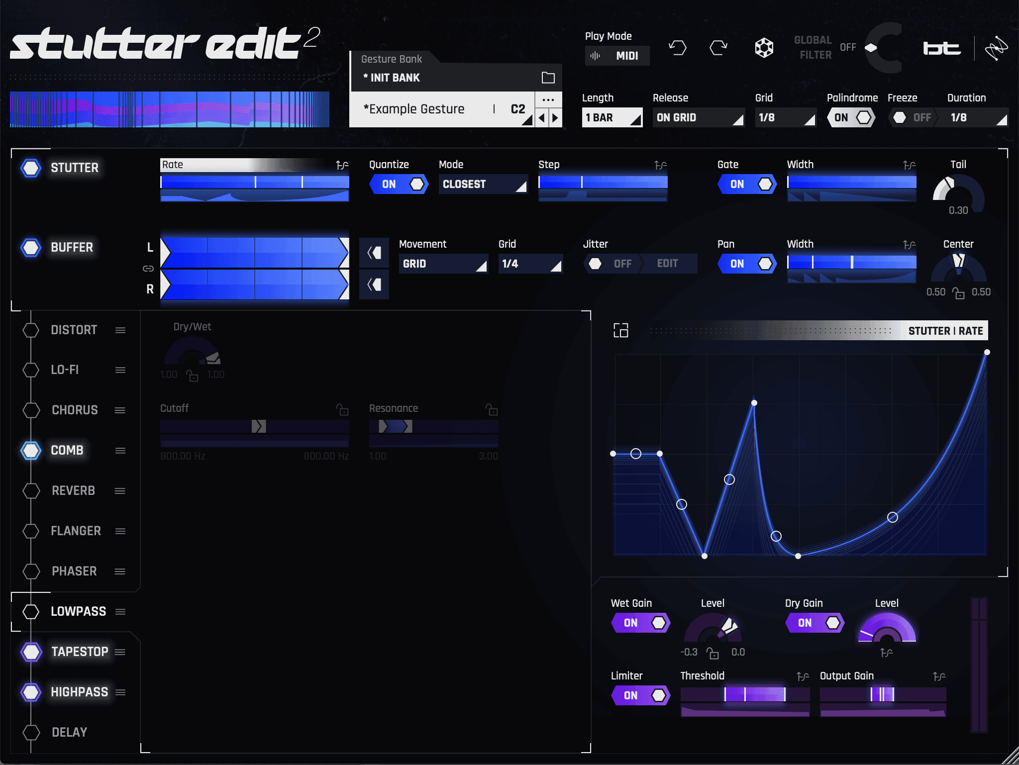The image size is (1019, 765).
Task: Adjust the Output Gain range slider
Action: 883,694
